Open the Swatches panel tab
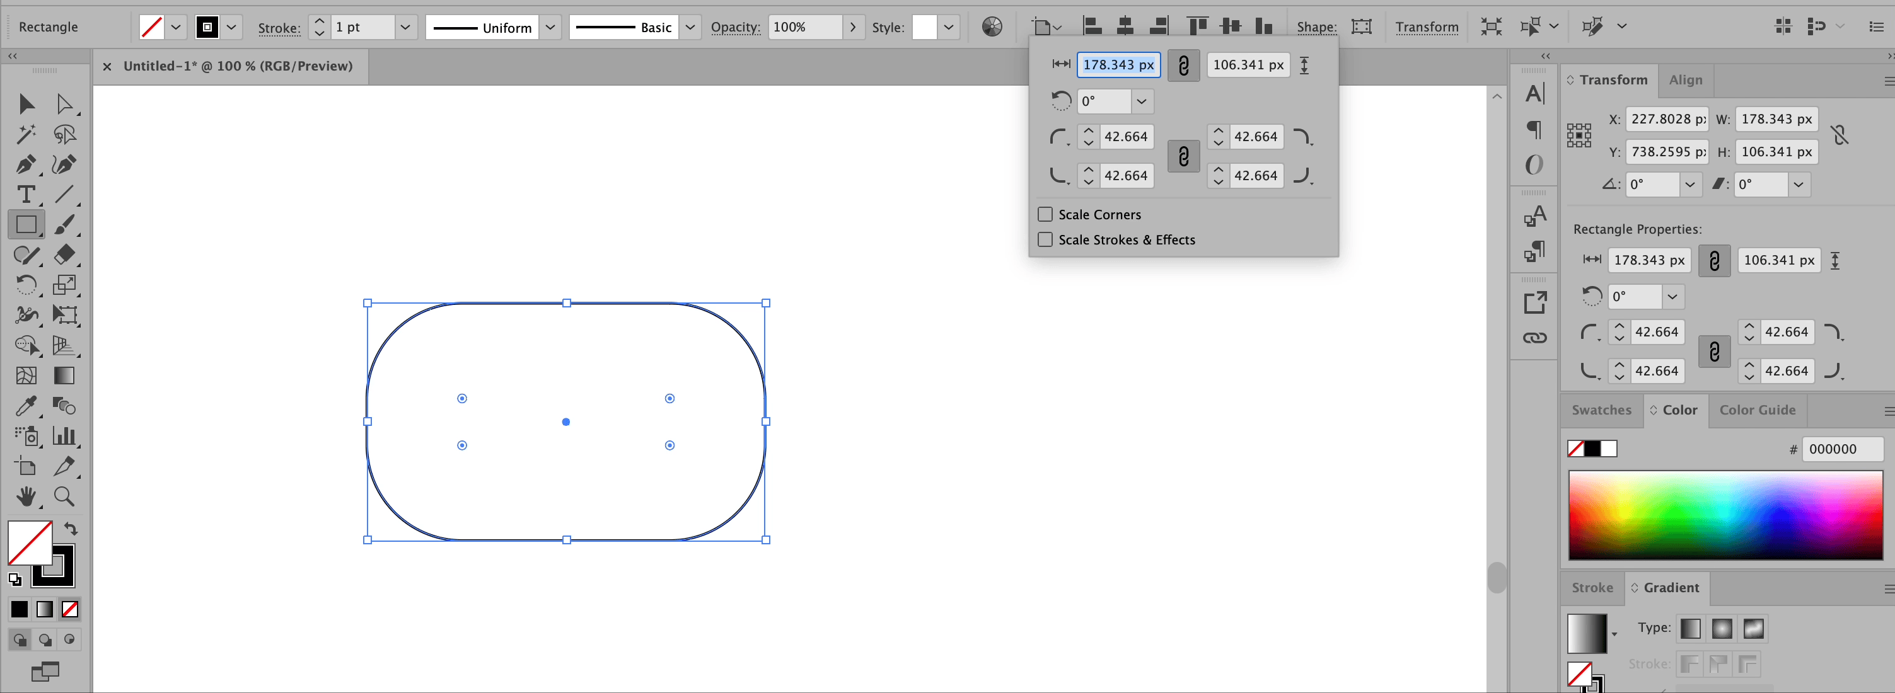Viewport: 1895px width, 693px height. point(1601,410)
